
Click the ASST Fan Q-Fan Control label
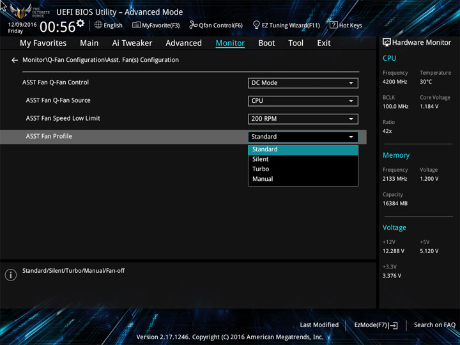pos(56,82)
